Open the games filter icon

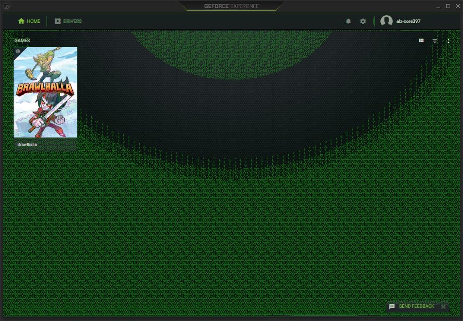pos(435,41)
